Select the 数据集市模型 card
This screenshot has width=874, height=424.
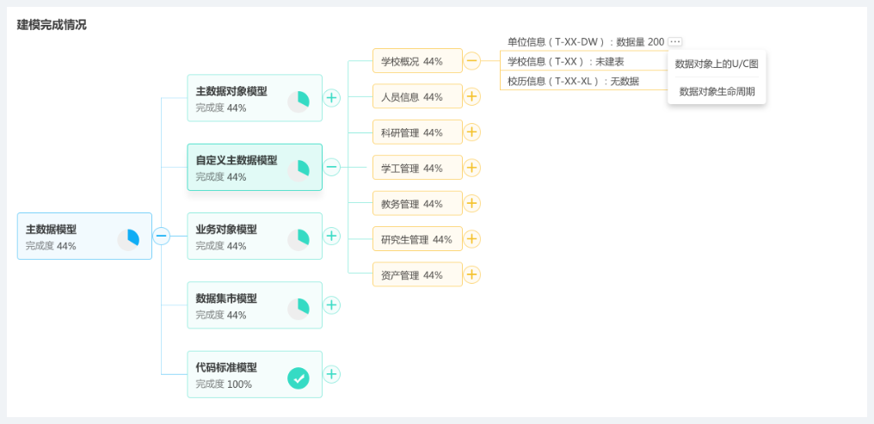tap(255, 305)
